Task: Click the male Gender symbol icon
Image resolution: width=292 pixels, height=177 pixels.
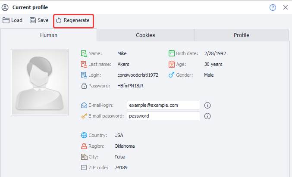Action: pyautogui.click(x=171, y=75)
